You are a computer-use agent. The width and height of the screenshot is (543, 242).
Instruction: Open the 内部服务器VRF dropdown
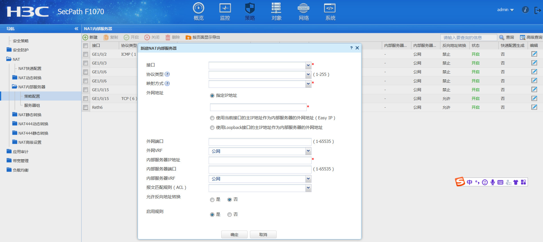click(x=308, y=179)
